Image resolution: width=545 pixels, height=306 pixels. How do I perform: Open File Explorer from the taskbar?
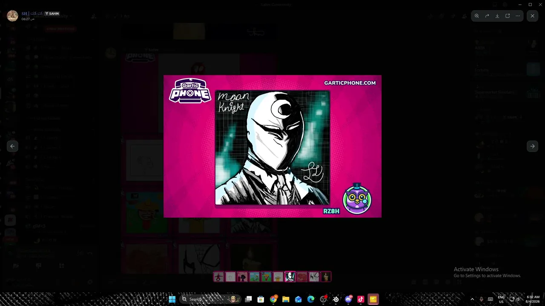pyautogui.click(x=286, y=299)
